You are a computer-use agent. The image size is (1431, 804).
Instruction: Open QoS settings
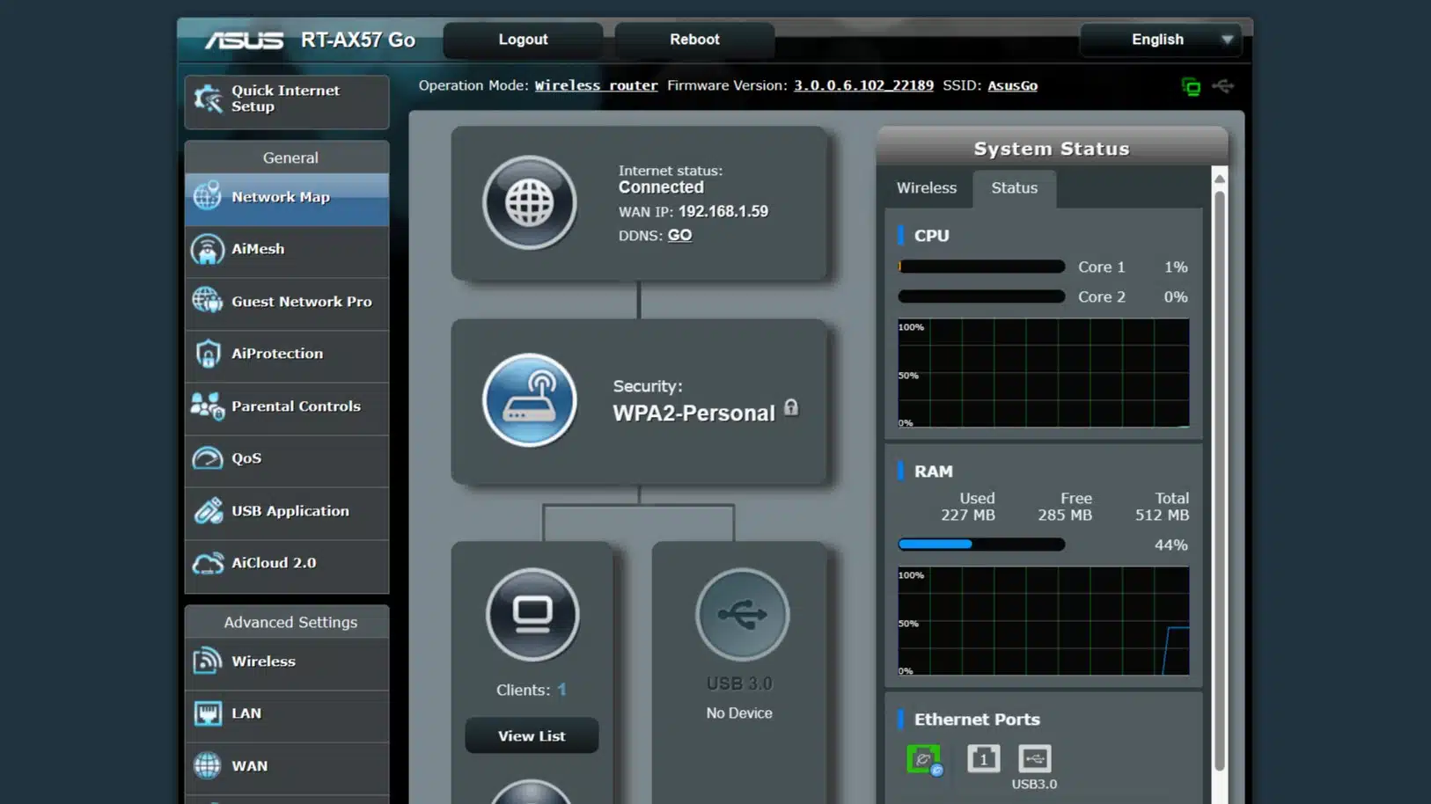[287, 459]
